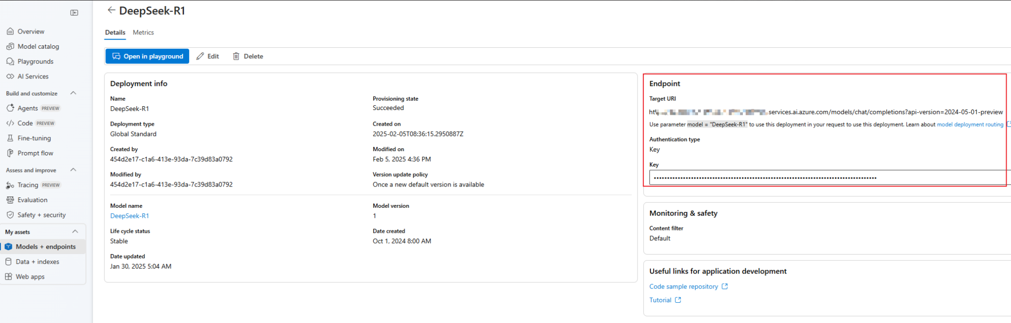Image resolution: width=1011 pixels, height=323 pixels.
Task: Select Models + endpoints in My assets
Action: click(x=43, y=246)
